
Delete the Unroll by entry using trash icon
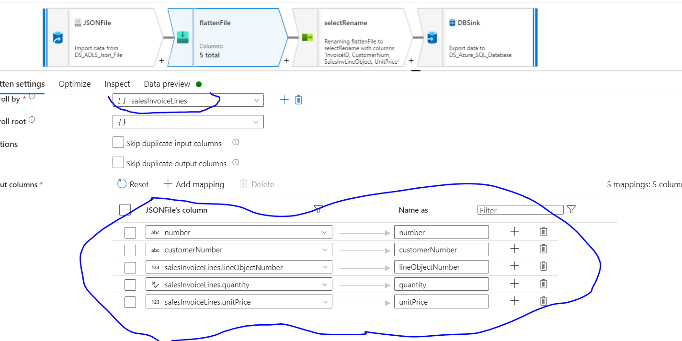click(x=298, y=100)
